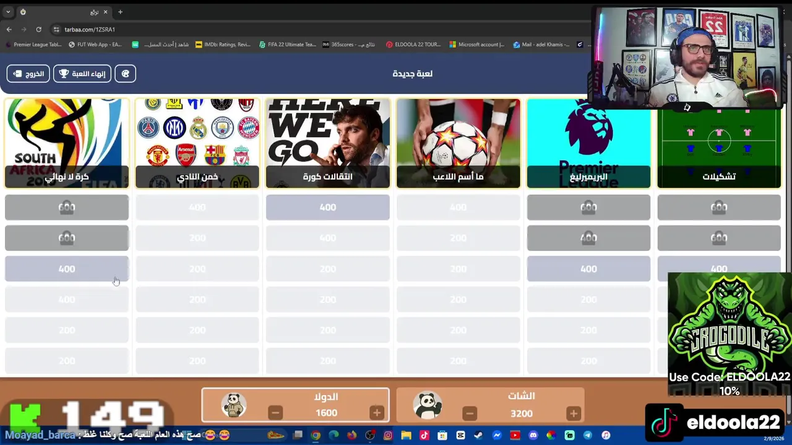Go back with browser back arrow

point(9,29)
